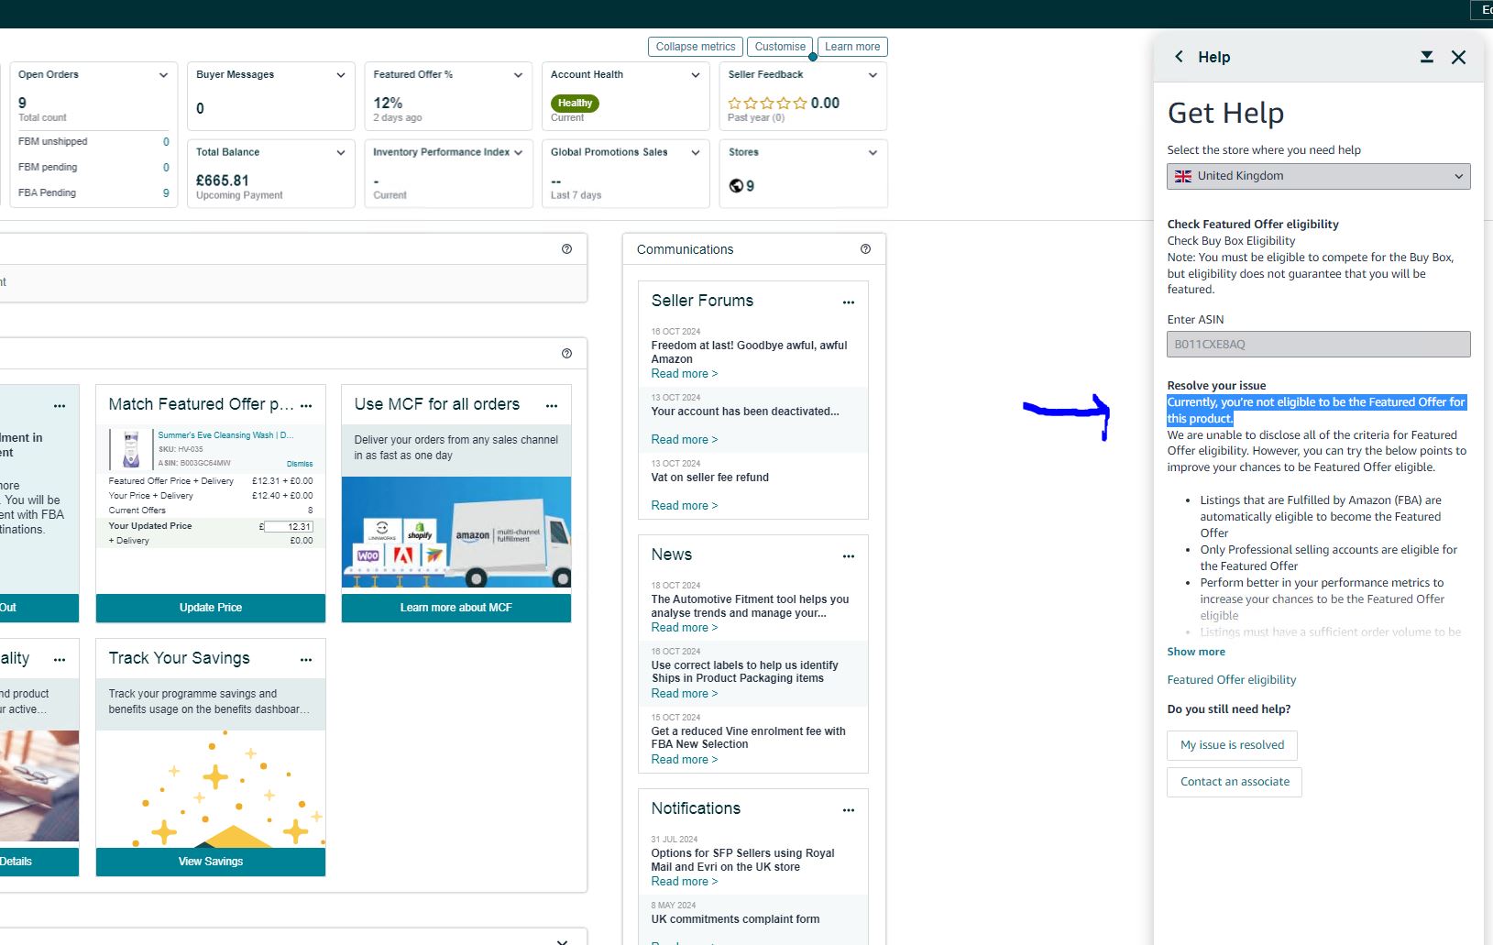This screenshot has height=945, width=1493.
Task: Open the United Kingdom store selector
Action: 1318,176
